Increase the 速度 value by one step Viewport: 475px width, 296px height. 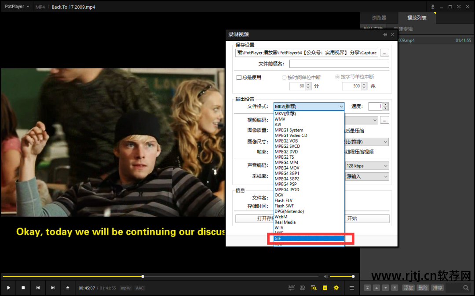tap(385, 104)
